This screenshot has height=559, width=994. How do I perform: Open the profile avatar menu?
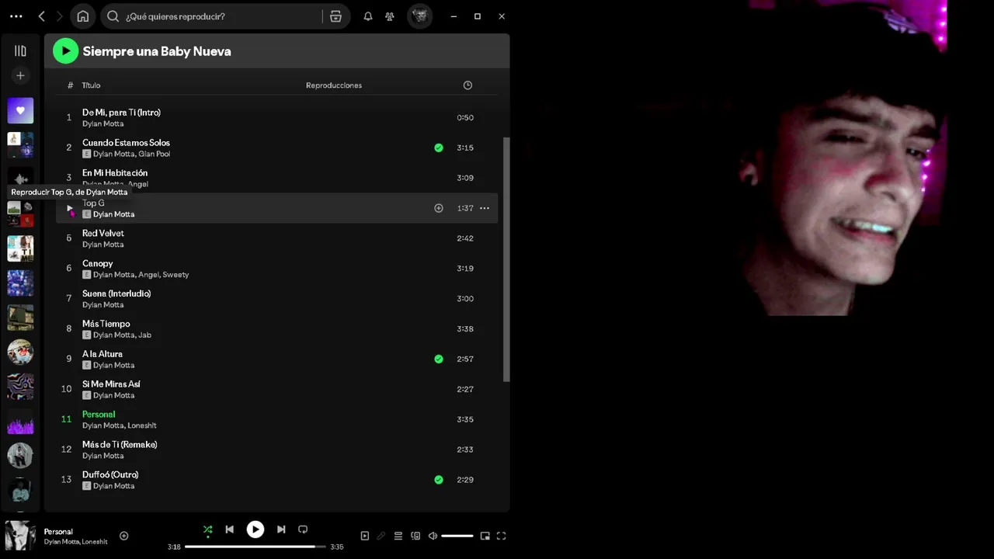point(420,16)
